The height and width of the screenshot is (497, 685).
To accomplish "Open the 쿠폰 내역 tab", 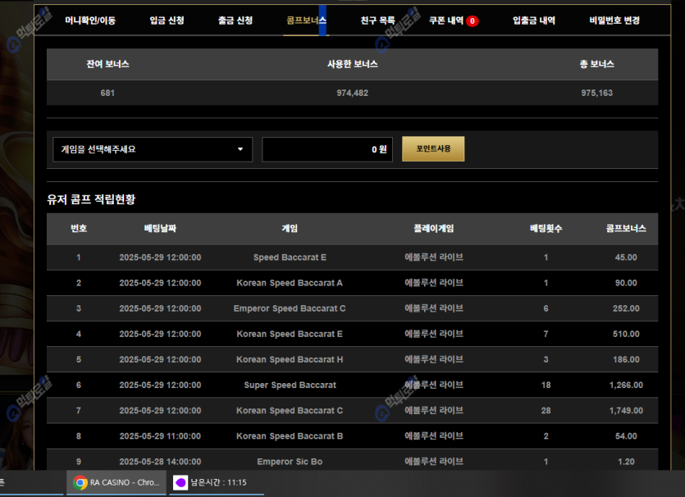I will pos(446,21).
